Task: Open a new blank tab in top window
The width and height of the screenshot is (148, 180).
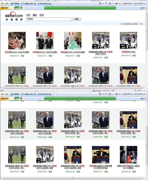Action: pos(55,4)
